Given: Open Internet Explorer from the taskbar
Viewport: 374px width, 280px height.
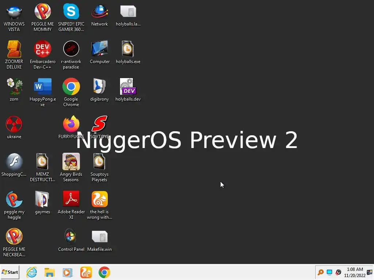Looking at the screenshot, I should (x=32, y=272).
